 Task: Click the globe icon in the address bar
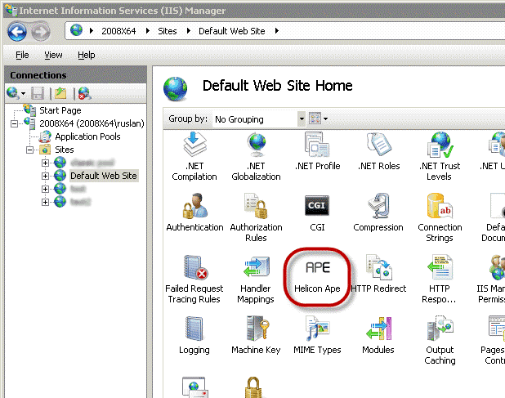tap(76, 30)
